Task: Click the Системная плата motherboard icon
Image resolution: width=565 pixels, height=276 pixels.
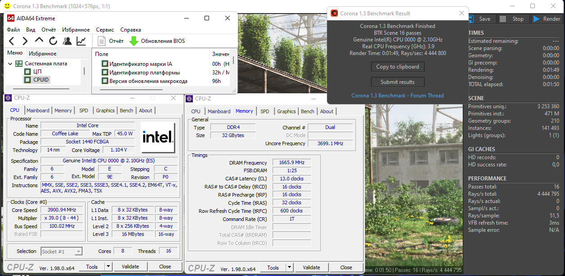Action: pyautogui.click(x=19, y=64)
